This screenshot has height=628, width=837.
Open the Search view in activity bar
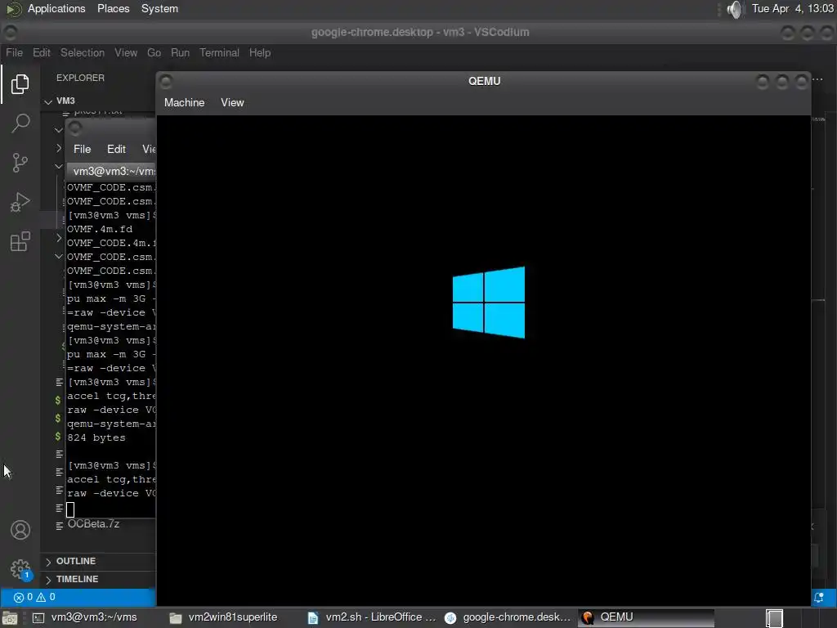(20, 123)
